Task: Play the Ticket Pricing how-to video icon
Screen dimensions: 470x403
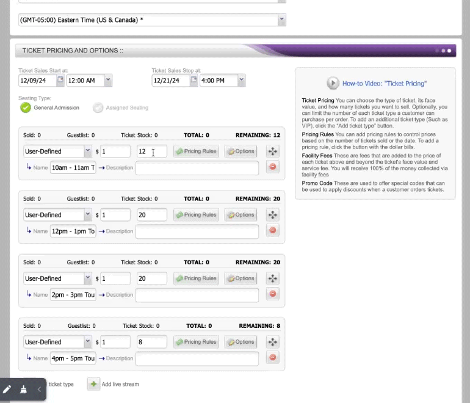Action: click(x=333, y=83)
